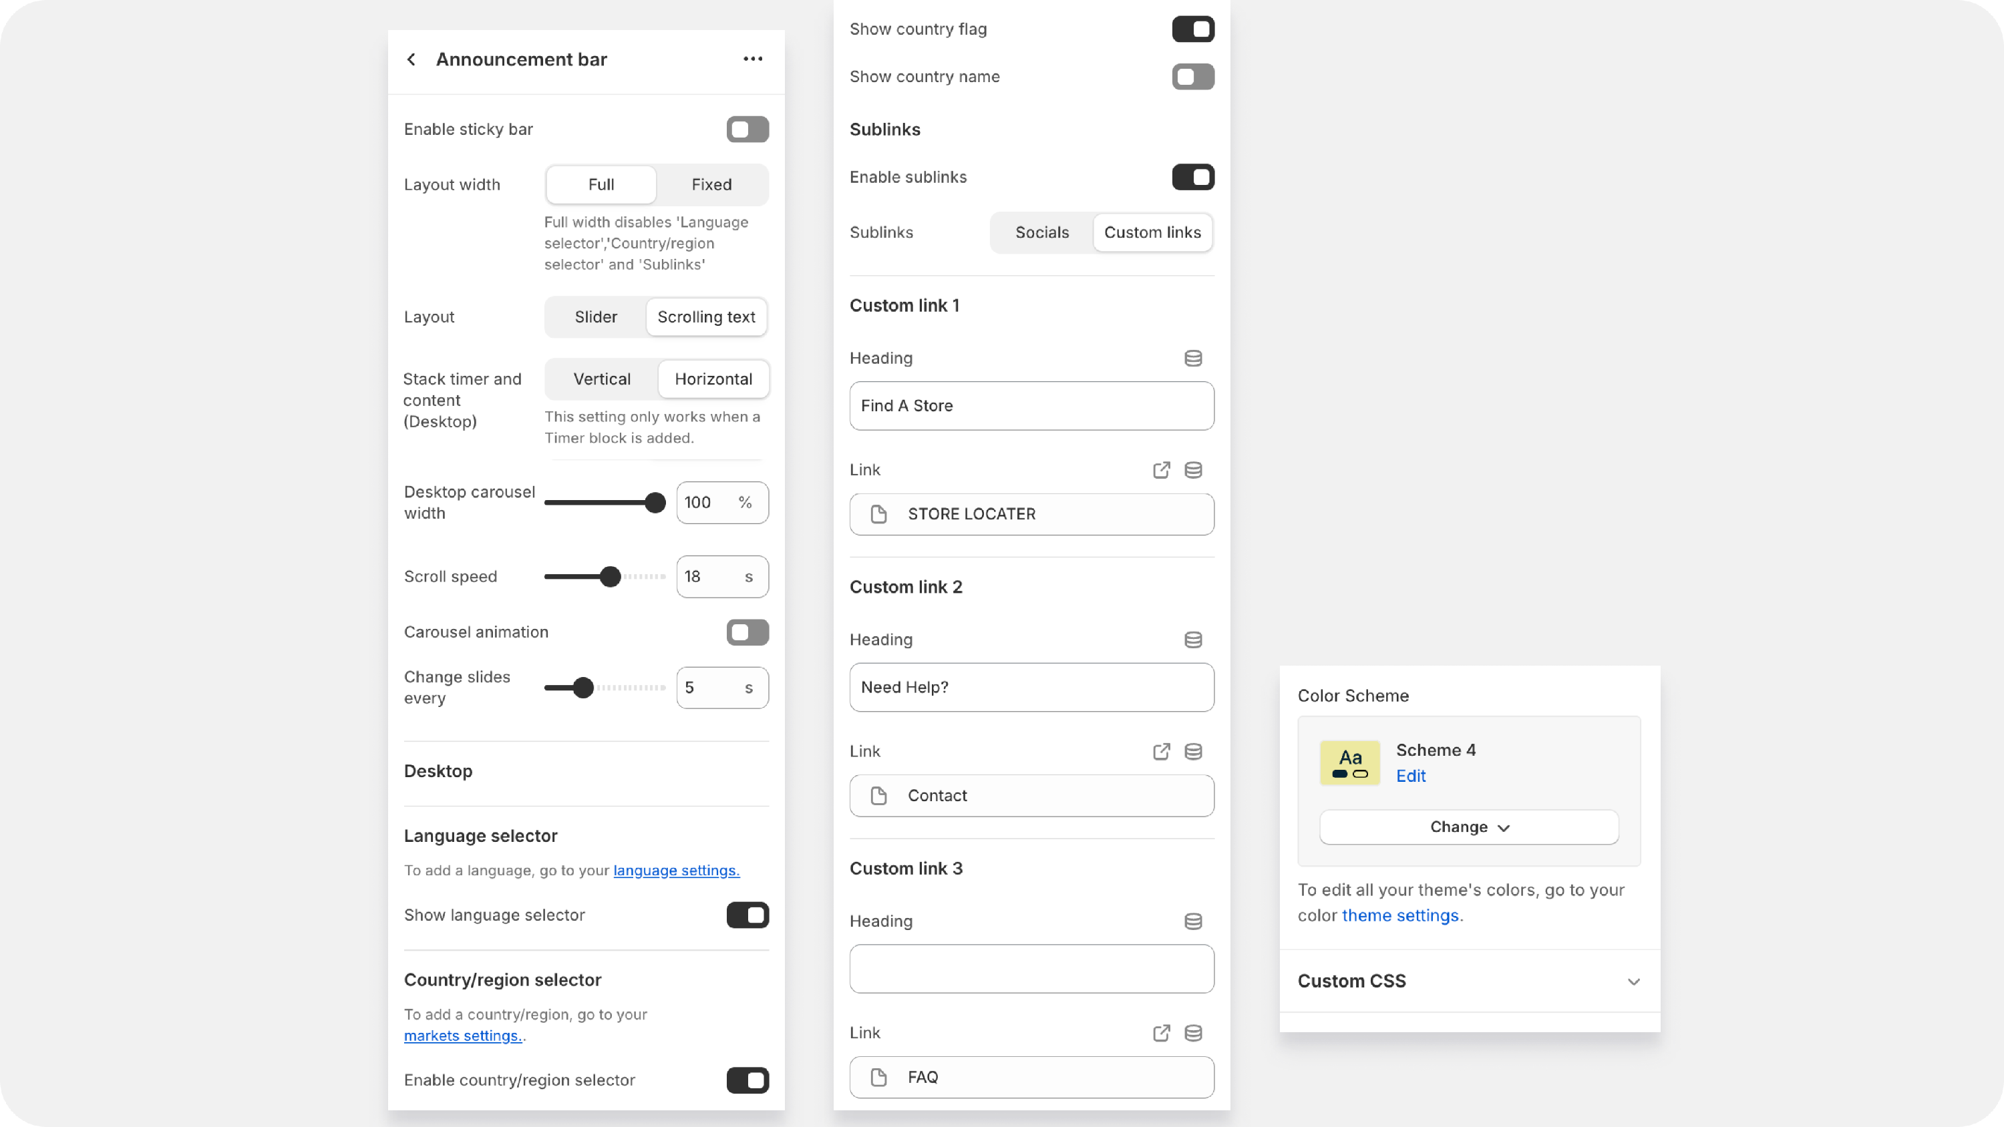The height and width of the screenshot is (1127, 2004).
Task: Click dynamic source icon for Custom link 3 Heading
Action: (x=1192, y=921)
